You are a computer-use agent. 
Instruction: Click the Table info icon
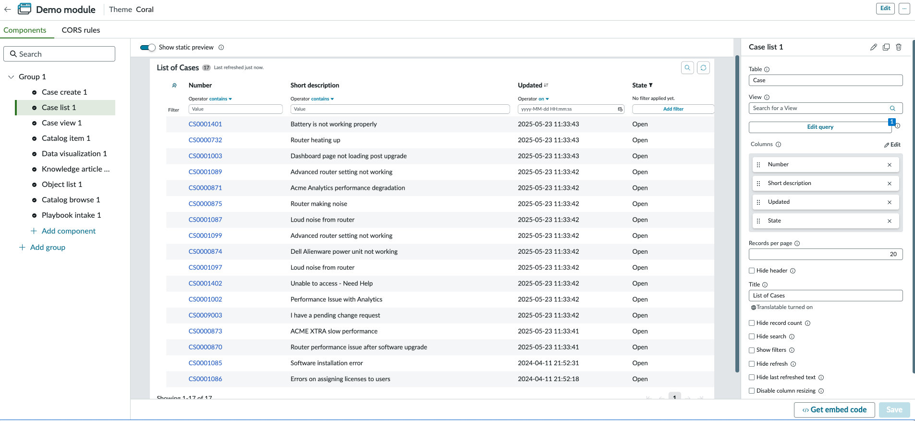coord(767,69)
